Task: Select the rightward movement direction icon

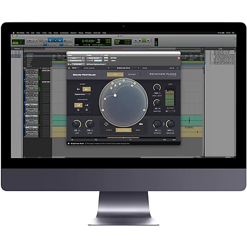Action: [x=86, y=105]
